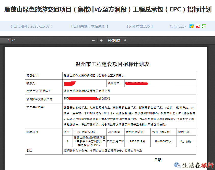Share to WeChat via green icon
Image resolution: width=215 pixels, height=170 pixels.
click(204, 26)
